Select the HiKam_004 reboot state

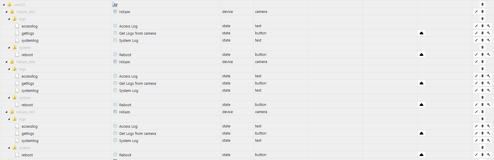tap(27, 105)
